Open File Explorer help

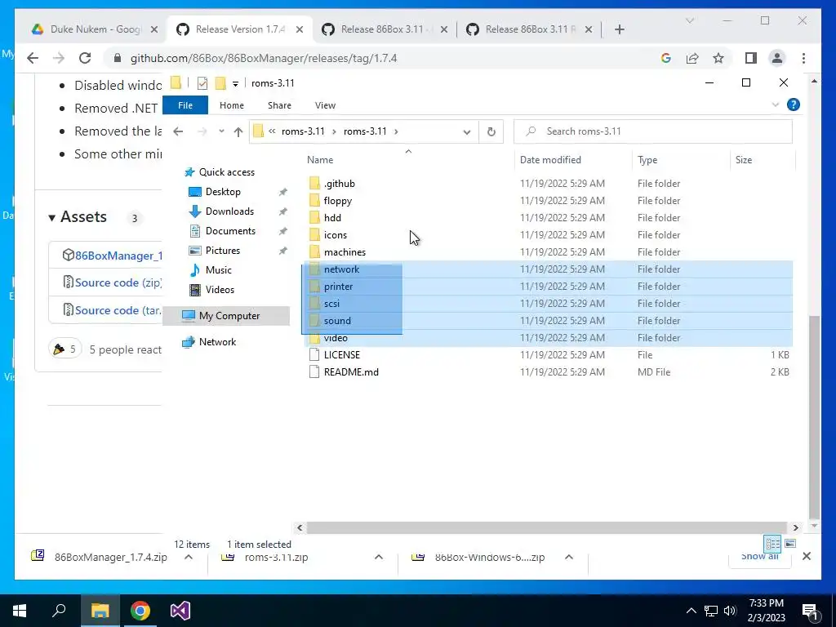click(793, 104)
